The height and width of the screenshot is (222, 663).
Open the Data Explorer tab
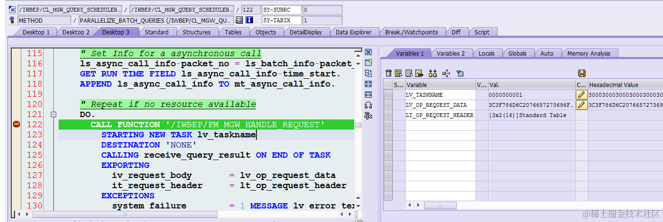point(353,32)
